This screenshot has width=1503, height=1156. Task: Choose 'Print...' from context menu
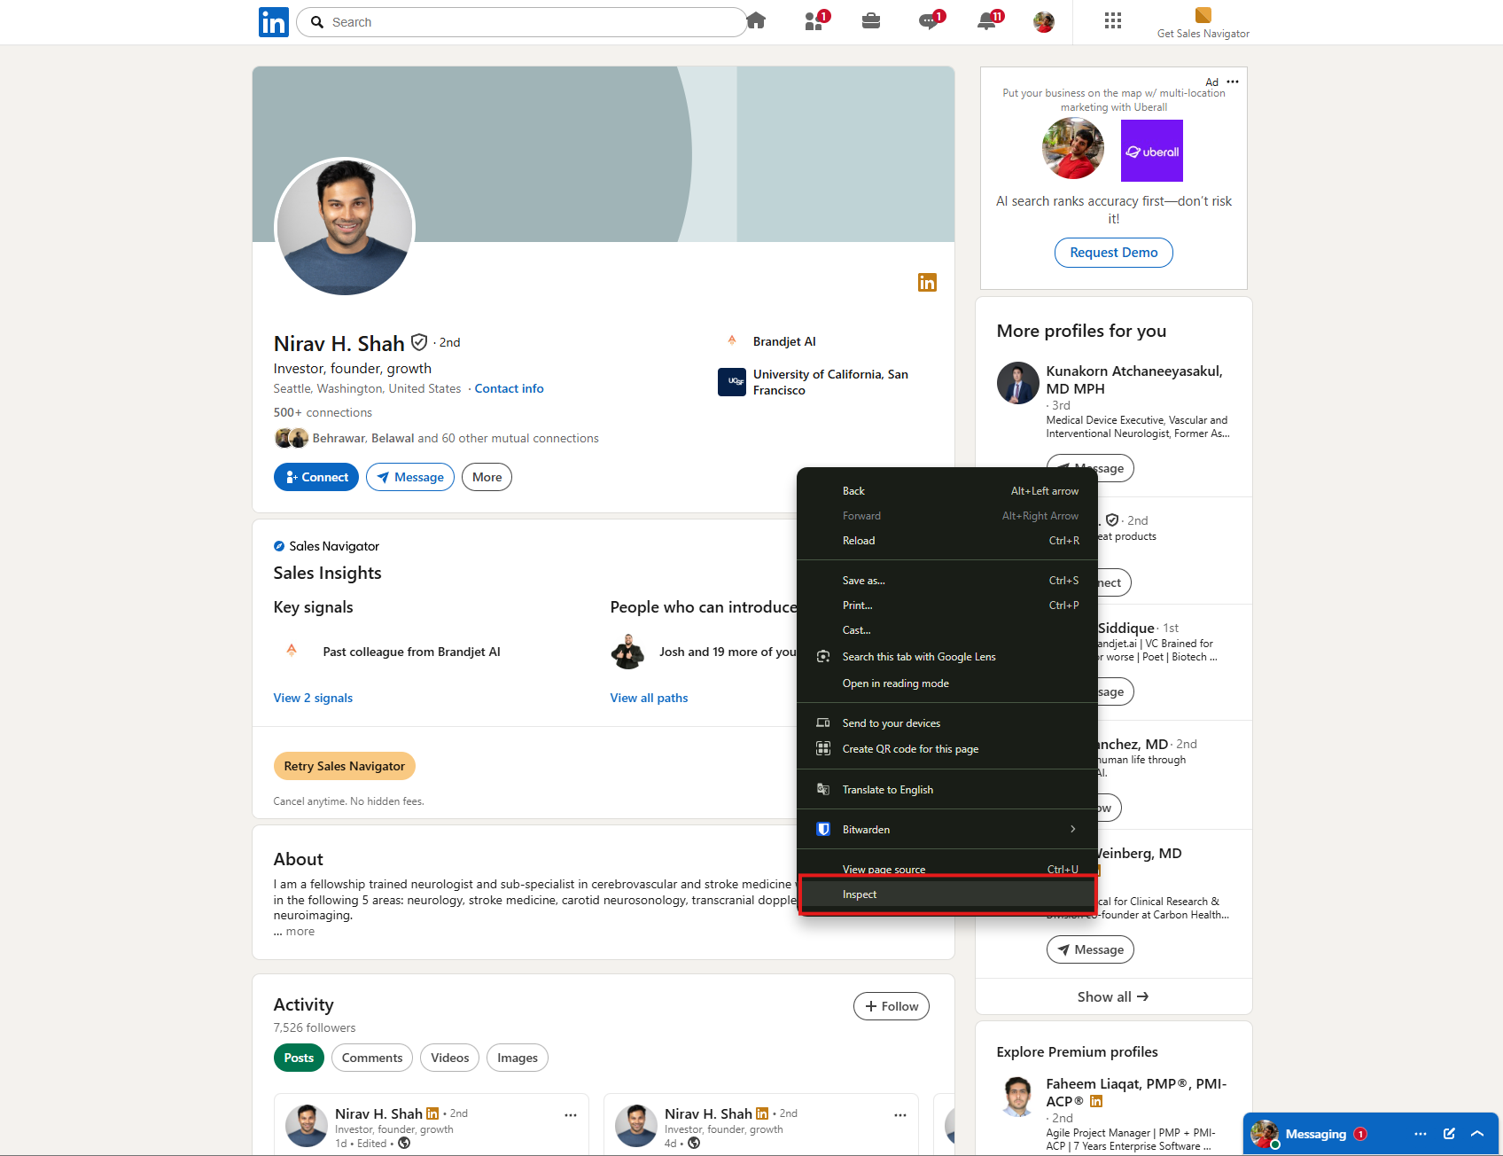pos(947,605)
